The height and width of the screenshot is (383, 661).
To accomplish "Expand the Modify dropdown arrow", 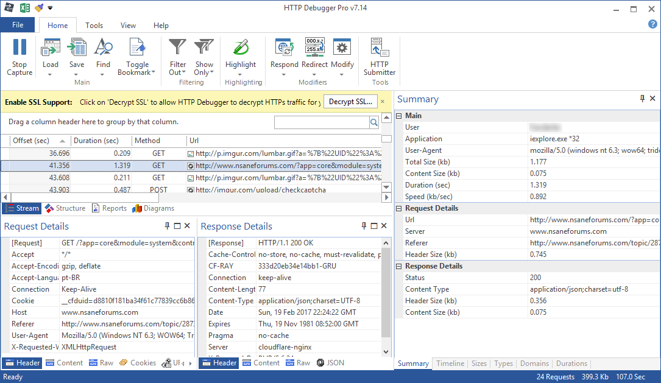I will pos(341,74).
